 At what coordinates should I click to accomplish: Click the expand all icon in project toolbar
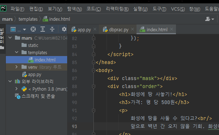(43, 29)
